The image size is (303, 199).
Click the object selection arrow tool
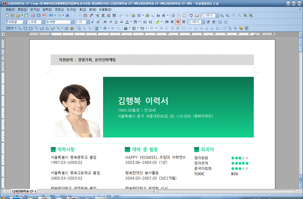(79, 29)
